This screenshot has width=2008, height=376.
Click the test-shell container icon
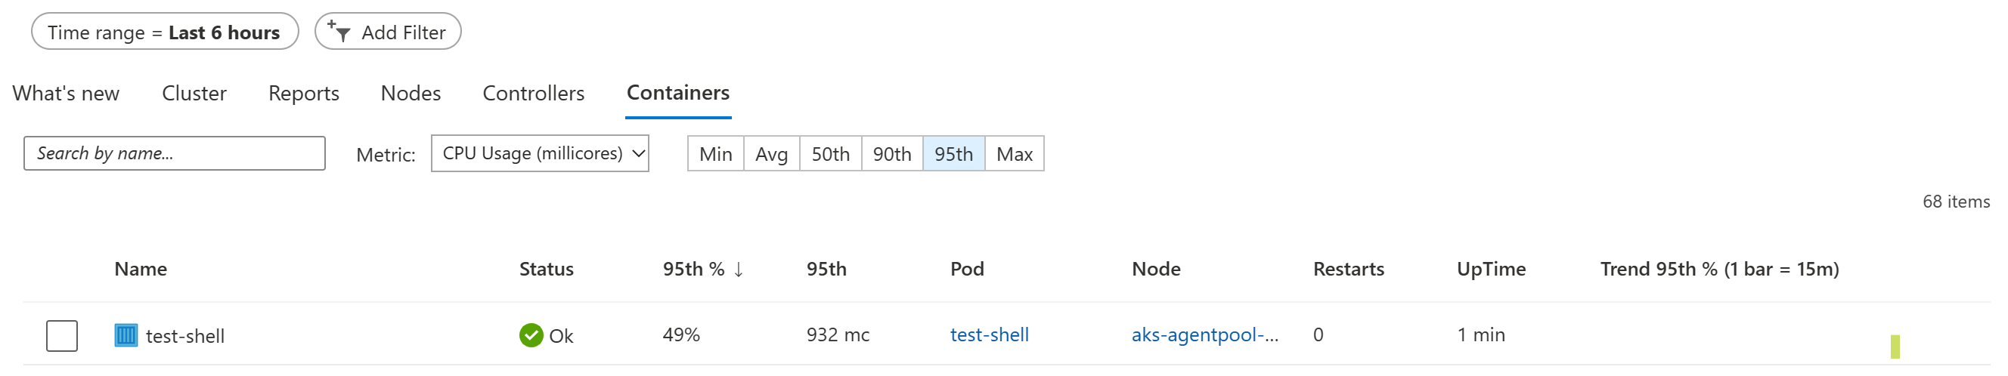coord(125,335)
